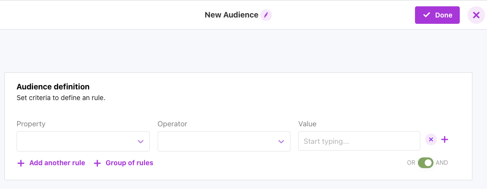Open the Property dropdown
Viewport: 487px width, 189px height.
tap(83, 141)
